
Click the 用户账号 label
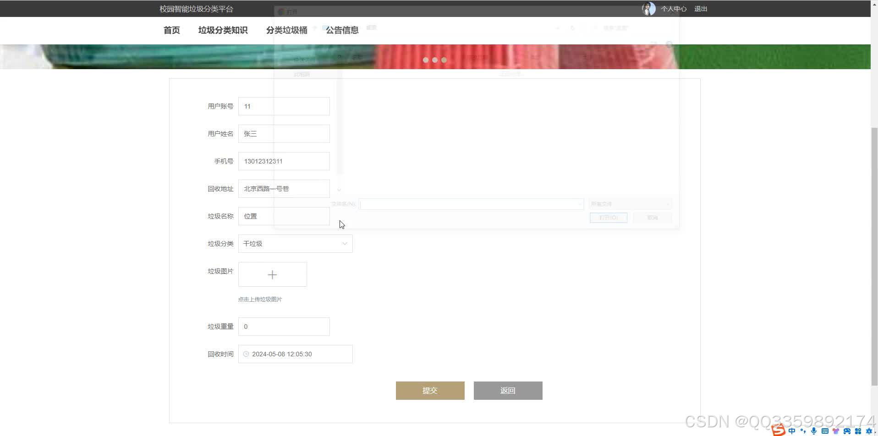[x=220, y=106]
